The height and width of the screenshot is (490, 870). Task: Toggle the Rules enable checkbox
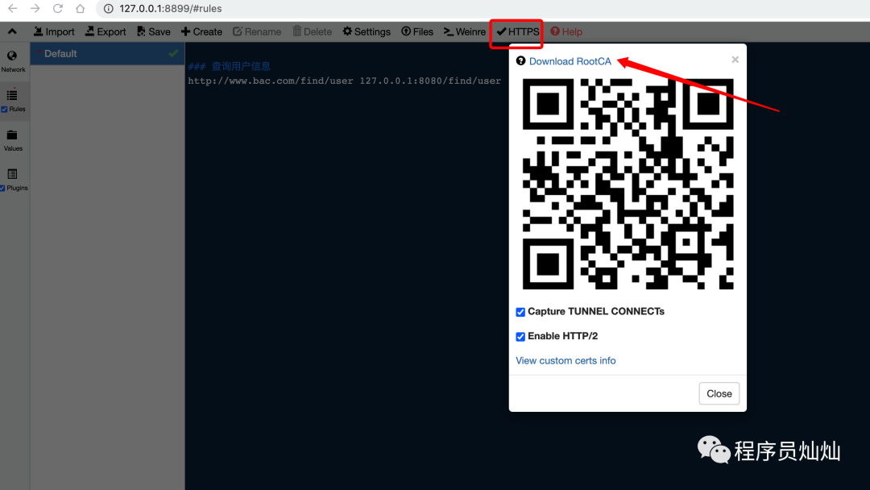pyautogui.click(x=5, y=110)
